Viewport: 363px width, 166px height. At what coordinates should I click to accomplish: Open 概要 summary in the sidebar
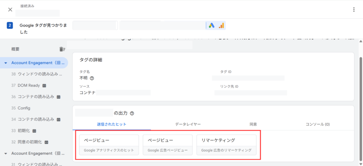(15, 49)
